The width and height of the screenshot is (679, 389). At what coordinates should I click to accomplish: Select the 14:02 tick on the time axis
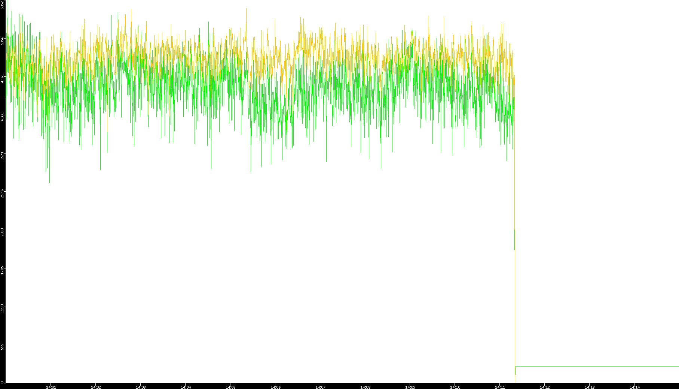(x=96, y=387)
